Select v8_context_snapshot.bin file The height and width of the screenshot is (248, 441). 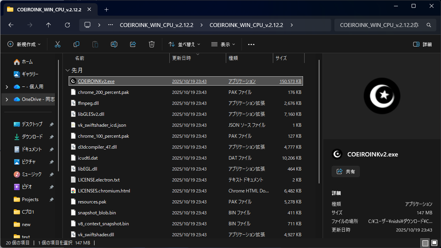[x=186, y=224]
